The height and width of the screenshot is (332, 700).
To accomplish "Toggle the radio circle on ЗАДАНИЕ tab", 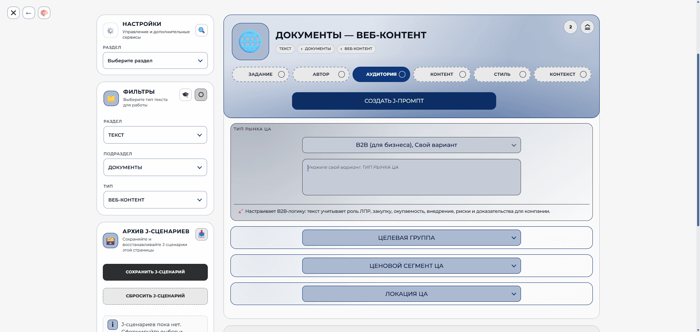I will (281, 74).
